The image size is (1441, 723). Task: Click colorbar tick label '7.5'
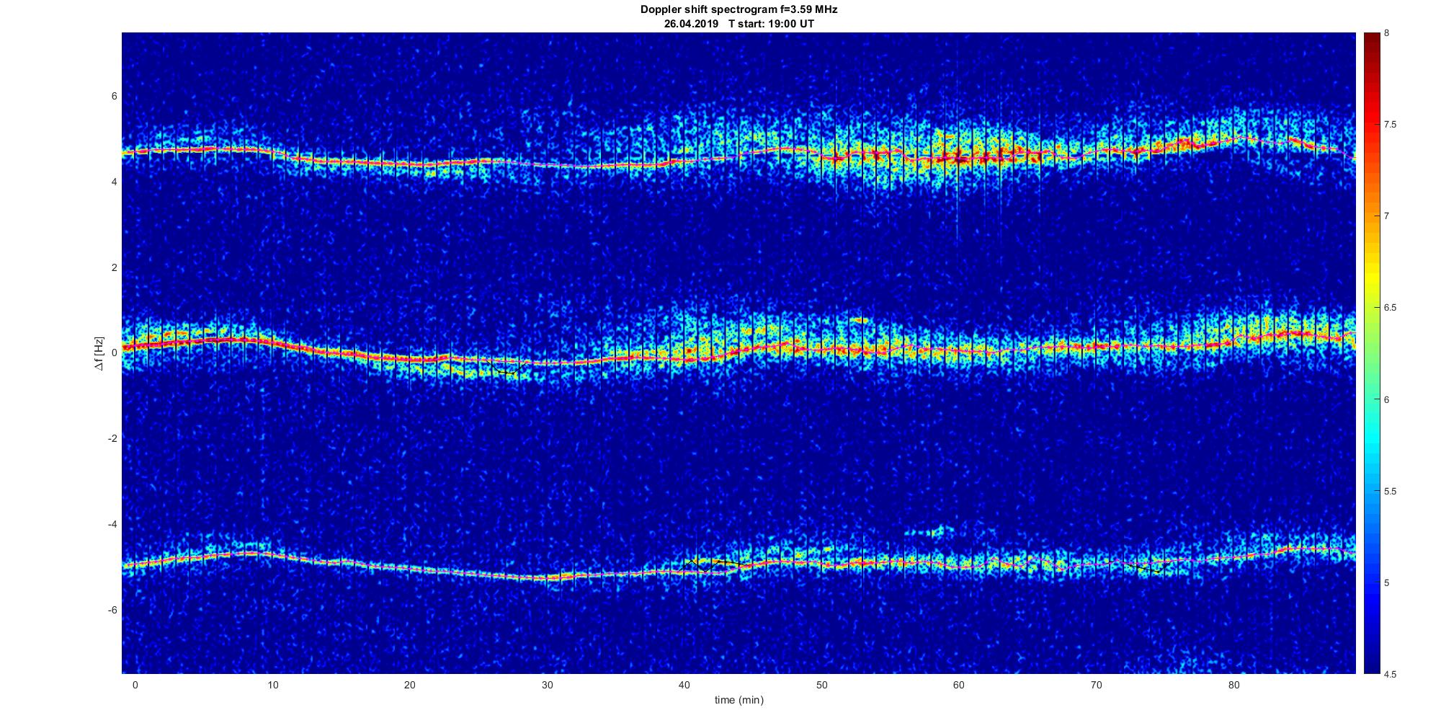click(x=1390, y=125)
